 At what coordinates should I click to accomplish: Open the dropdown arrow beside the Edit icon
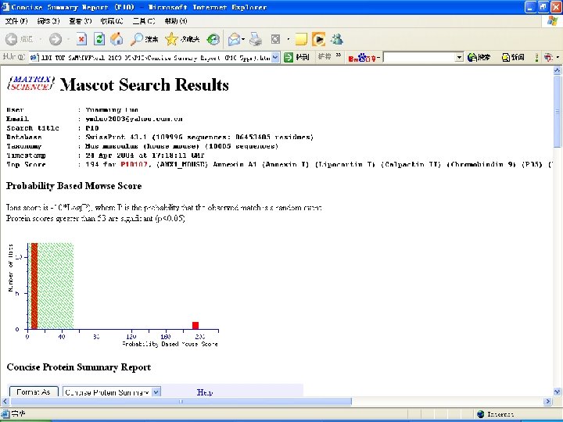[288, 39]
